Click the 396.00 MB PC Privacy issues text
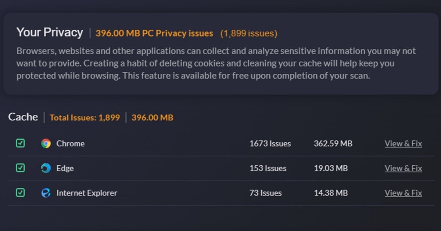441x231 pixels. click(x=154, y=33)
